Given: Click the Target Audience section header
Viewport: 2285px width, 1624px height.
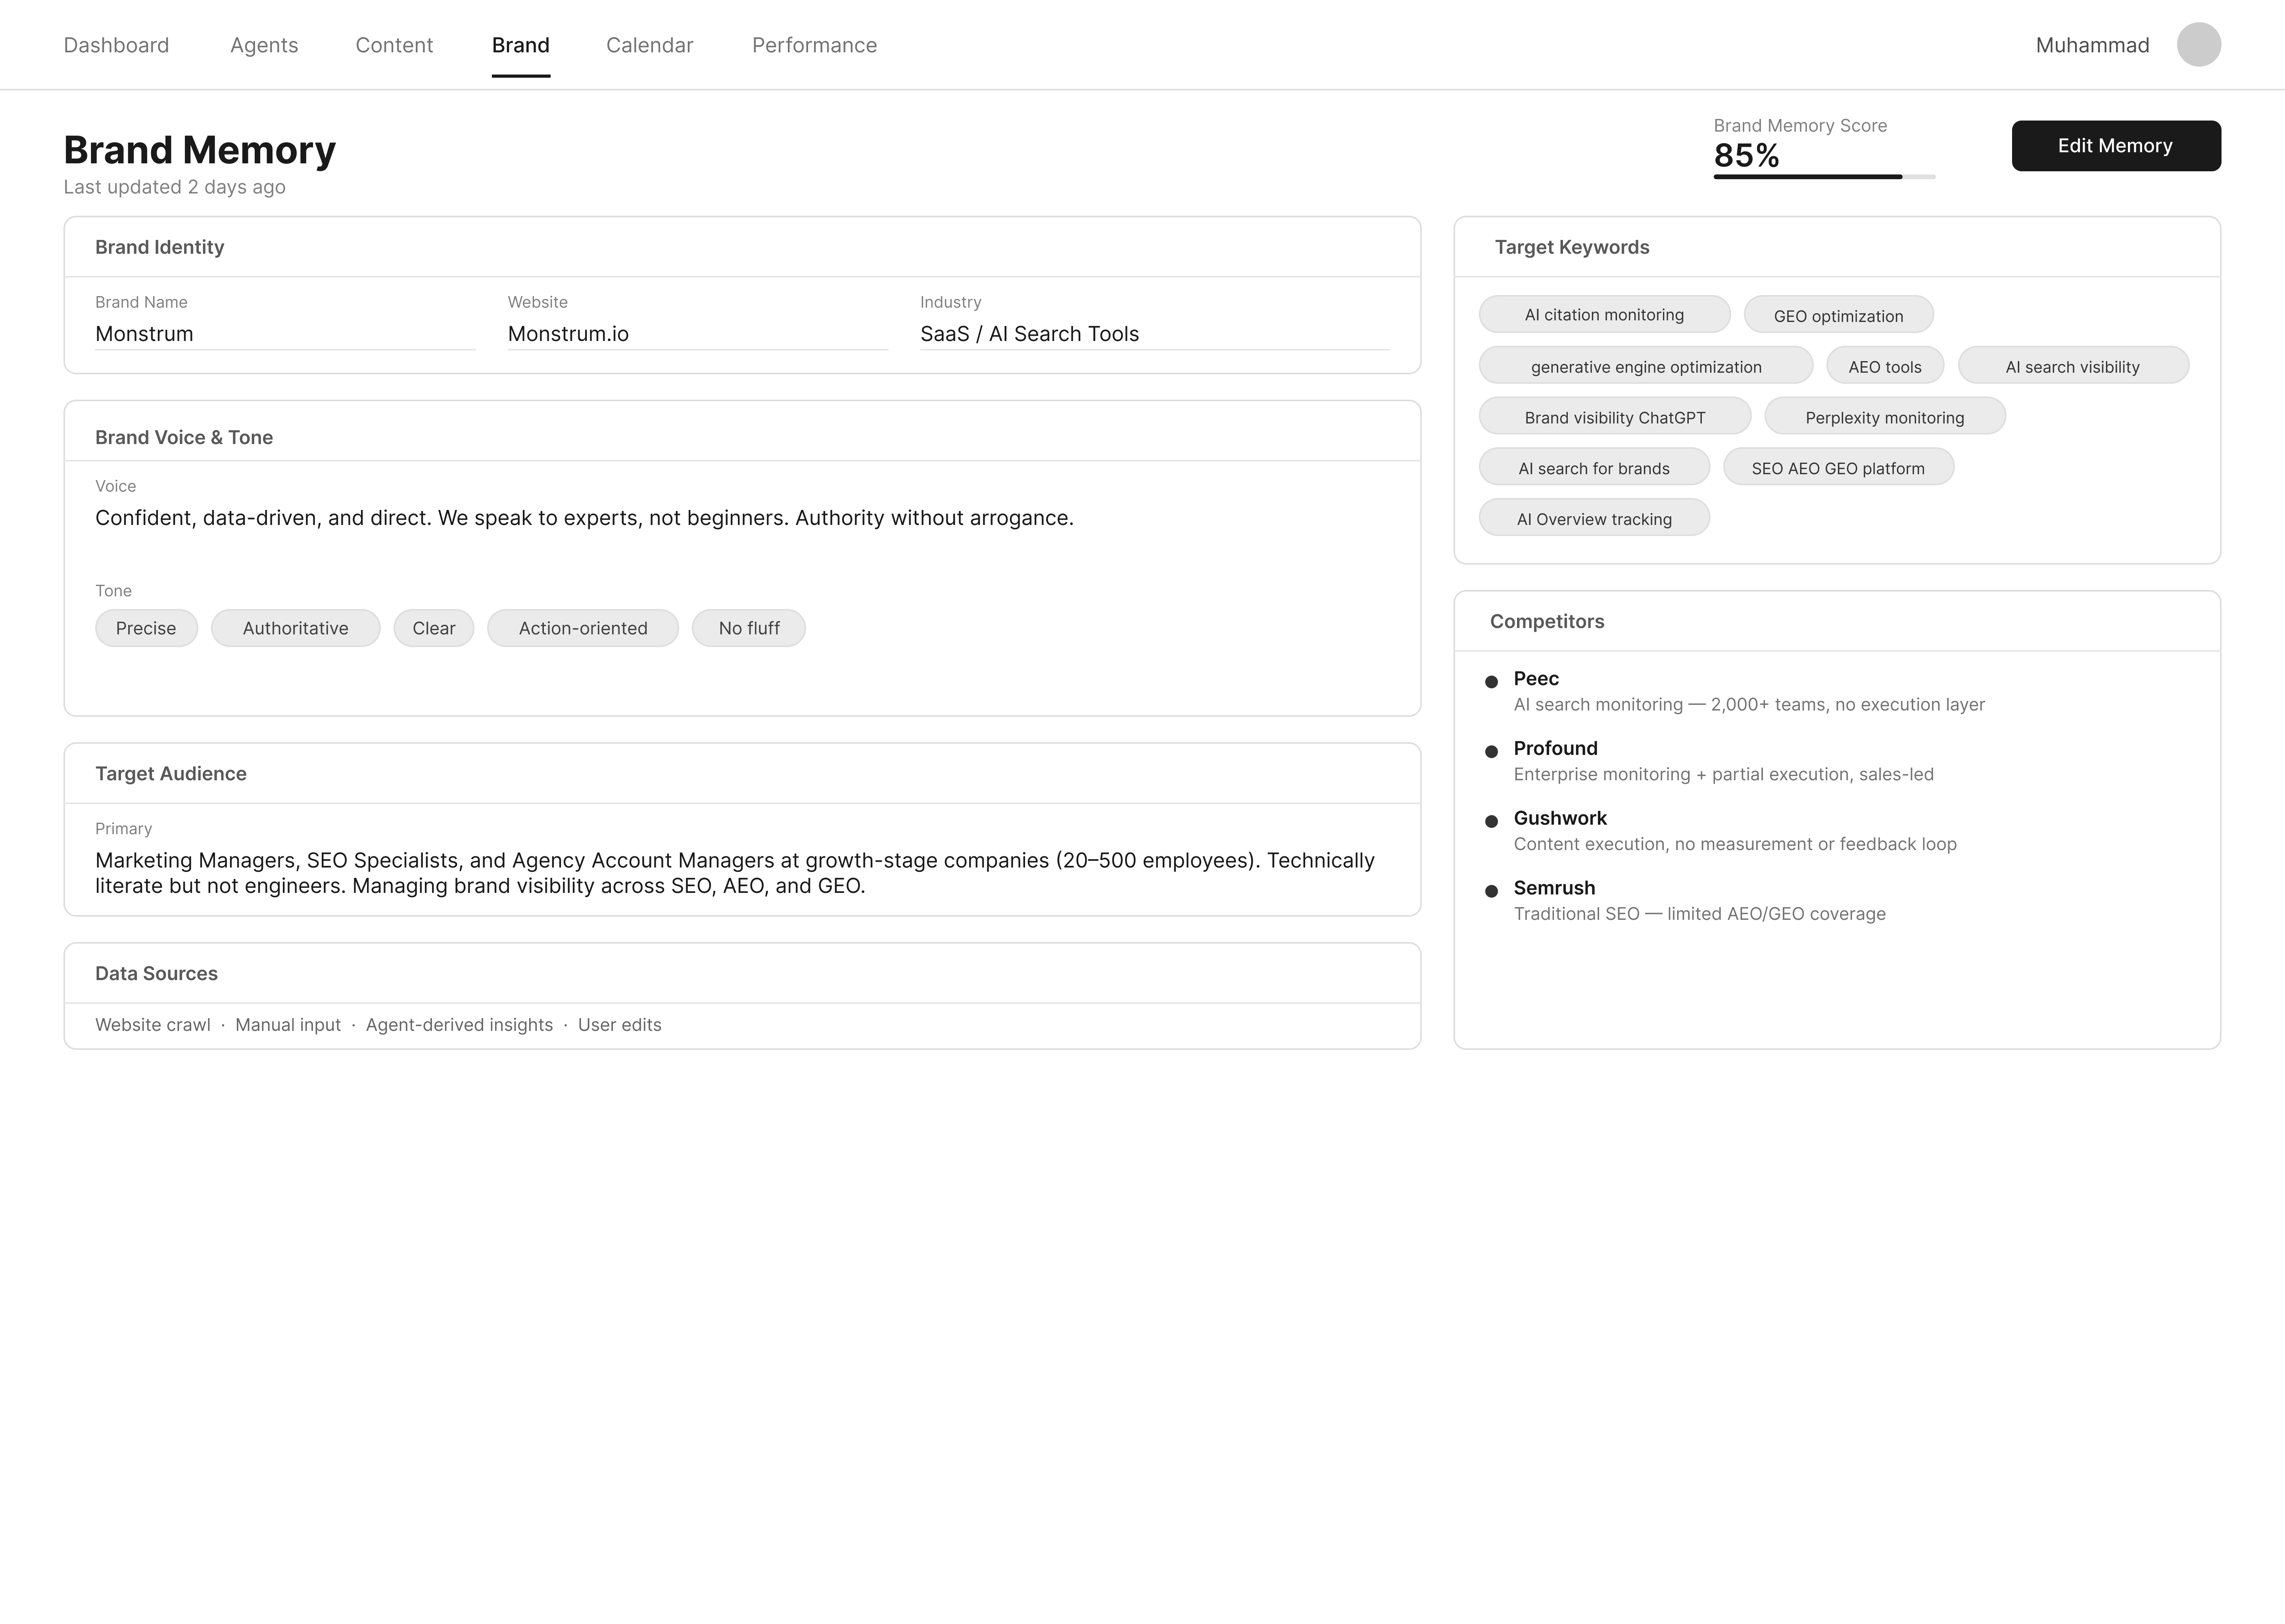Looking at the screenshot, I should pyautogui.click(x=171, y=773).
